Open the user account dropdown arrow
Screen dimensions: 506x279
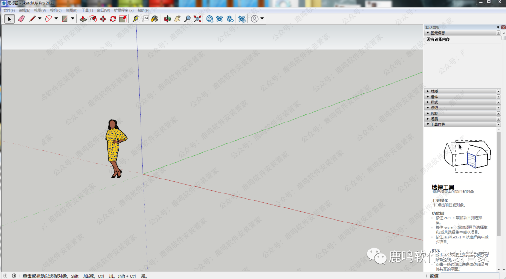pyautogui.click(x=262, y=19)
